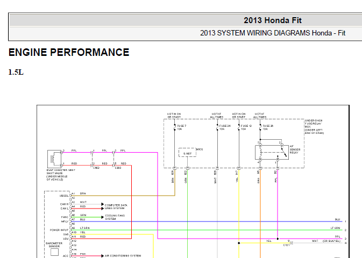Click the "MRLY" pin name

pos(65,221)
